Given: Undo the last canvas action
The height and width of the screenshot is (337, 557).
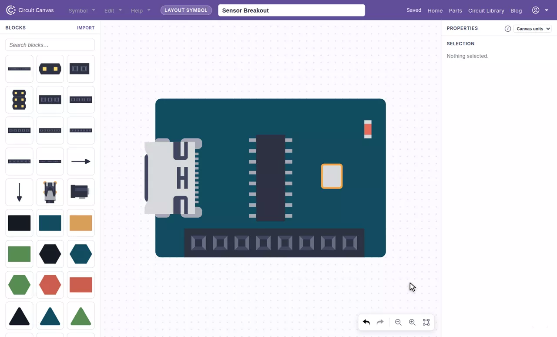Looking at the screenshot, I should [x=366, y=322].
